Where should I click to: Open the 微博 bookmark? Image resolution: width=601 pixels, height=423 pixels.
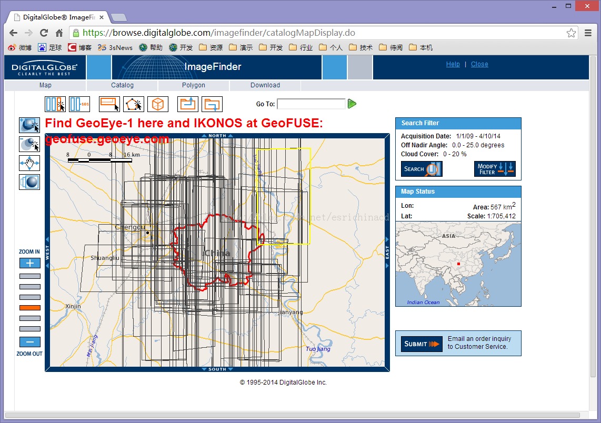pos(20,47)
